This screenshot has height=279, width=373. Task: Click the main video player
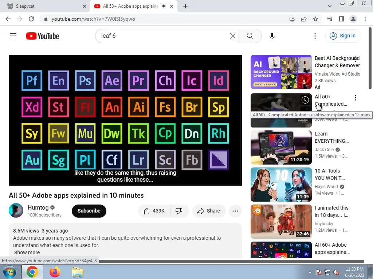tap(125, 120)
